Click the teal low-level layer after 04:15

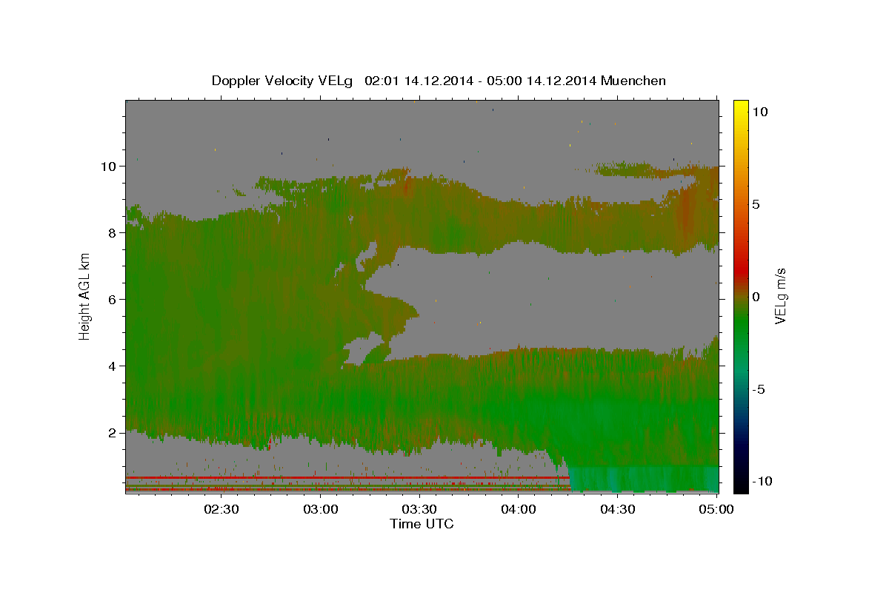(x=643, y=478)
